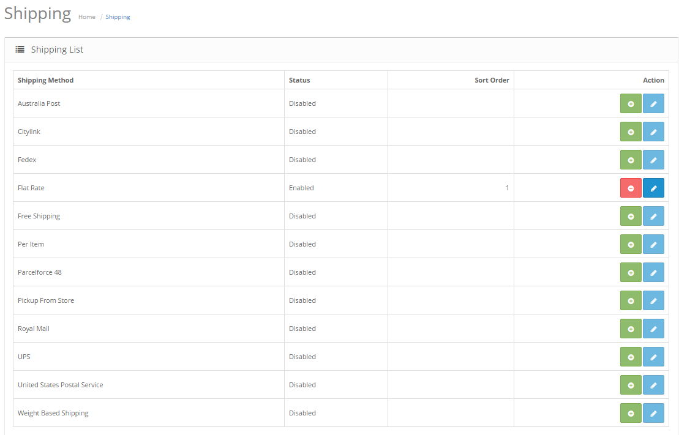The width and height of the screenshot is (679, 435).
Task: Edit Weight Based Shipping settings
Action: point(653,413)
